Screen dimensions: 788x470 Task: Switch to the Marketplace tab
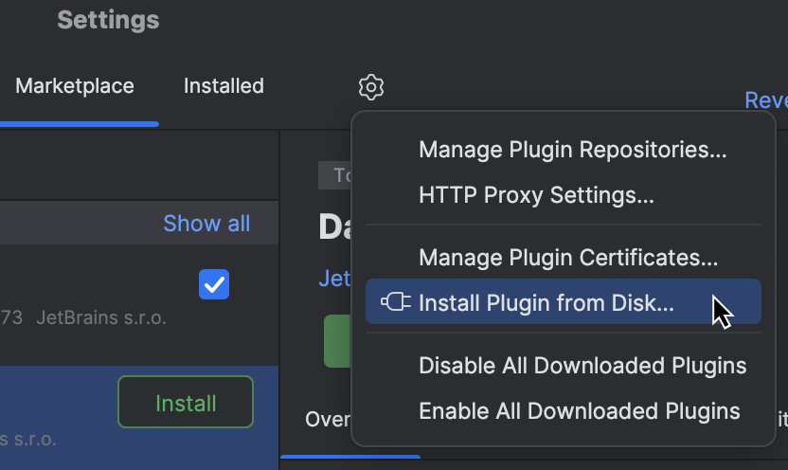[75, 86]
